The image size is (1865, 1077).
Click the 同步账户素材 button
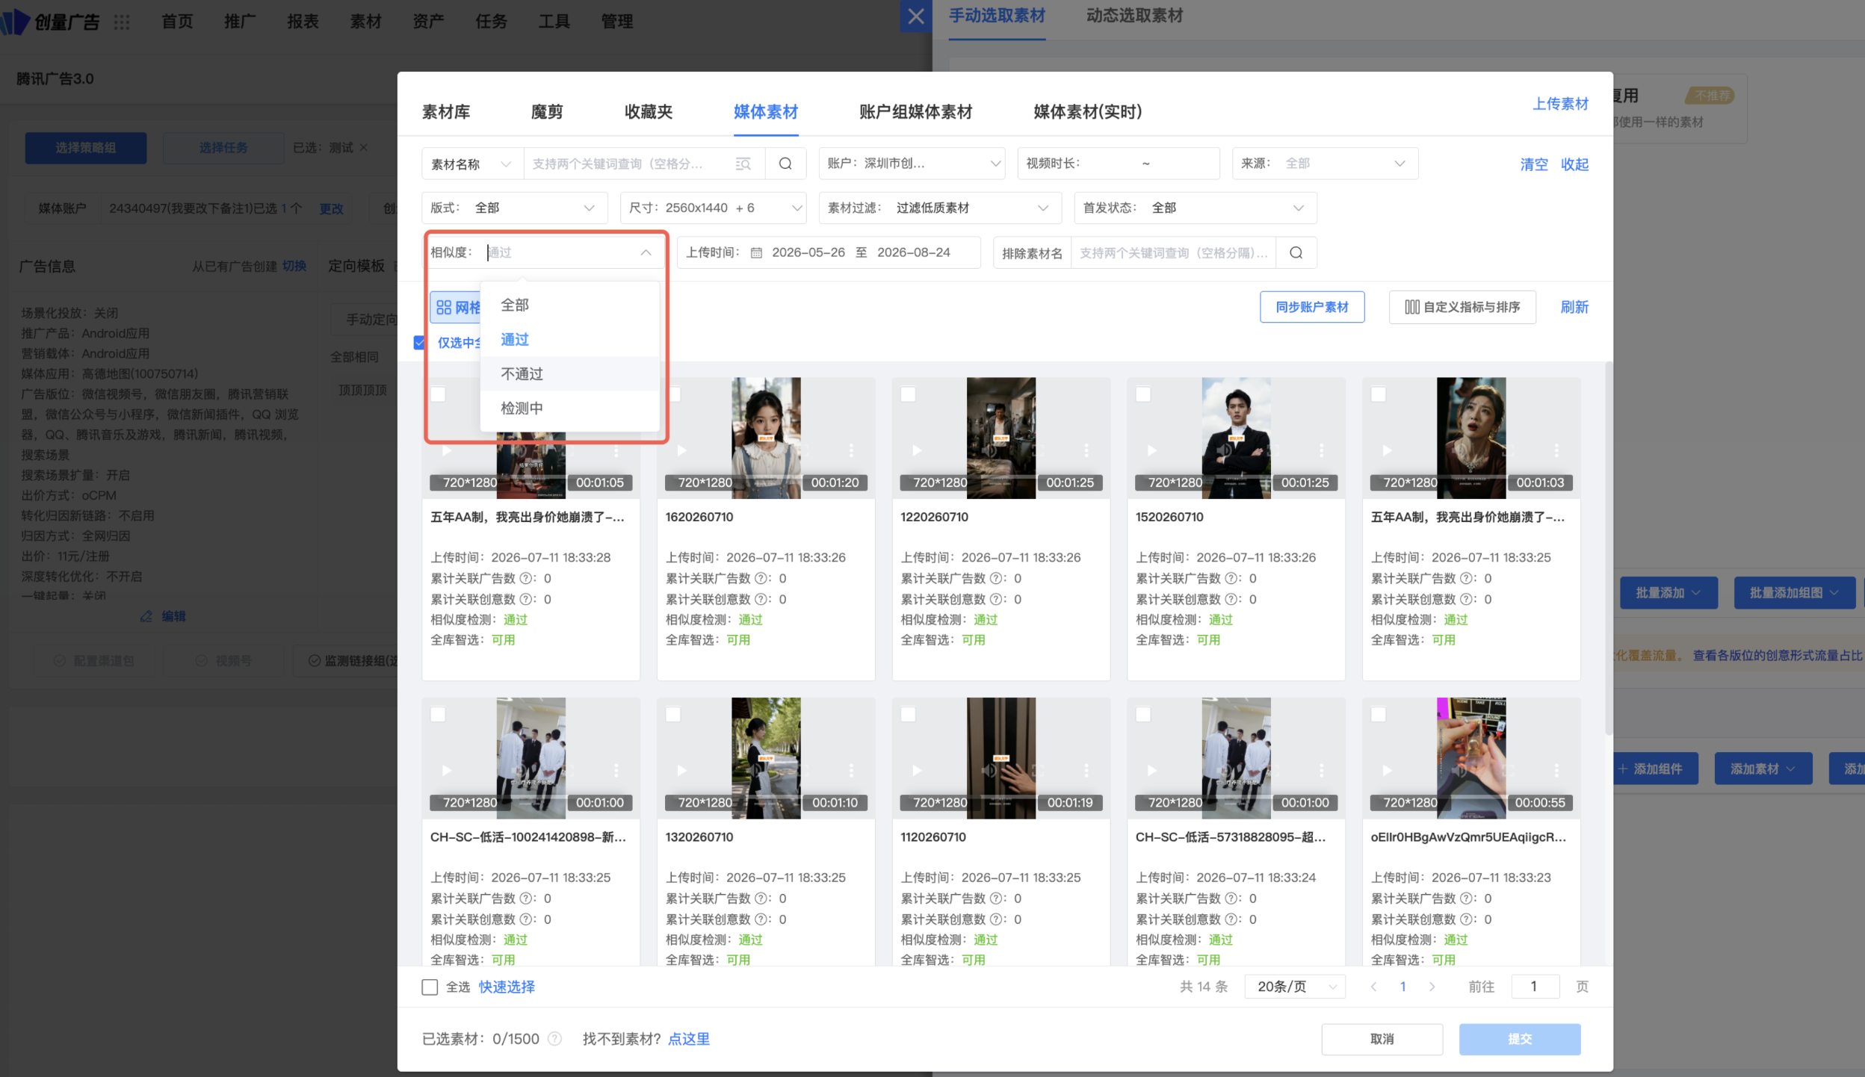[x=1312, y=307]
